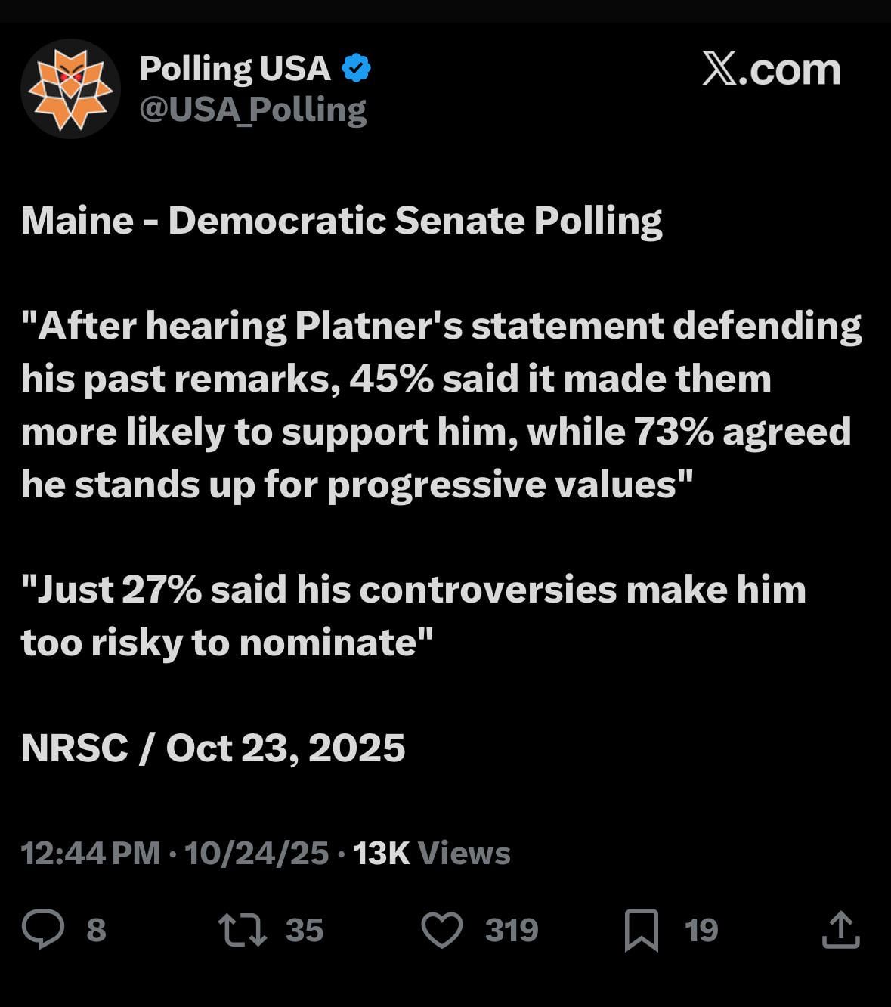Open the share icon for this tweet

click(x=840, y=930)
